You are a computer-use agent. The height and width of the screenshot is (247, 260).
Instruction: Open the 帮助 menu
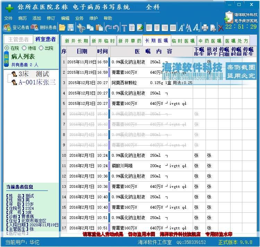coord(108,18)
